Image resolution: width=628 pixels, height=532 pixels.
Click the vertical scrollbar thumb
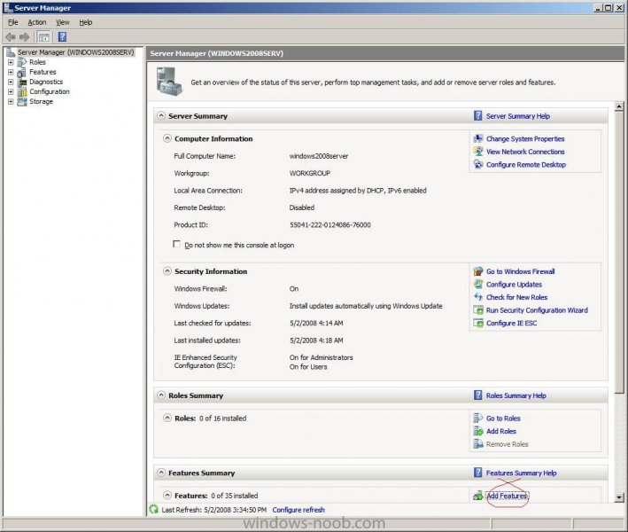tap(619, 252)
